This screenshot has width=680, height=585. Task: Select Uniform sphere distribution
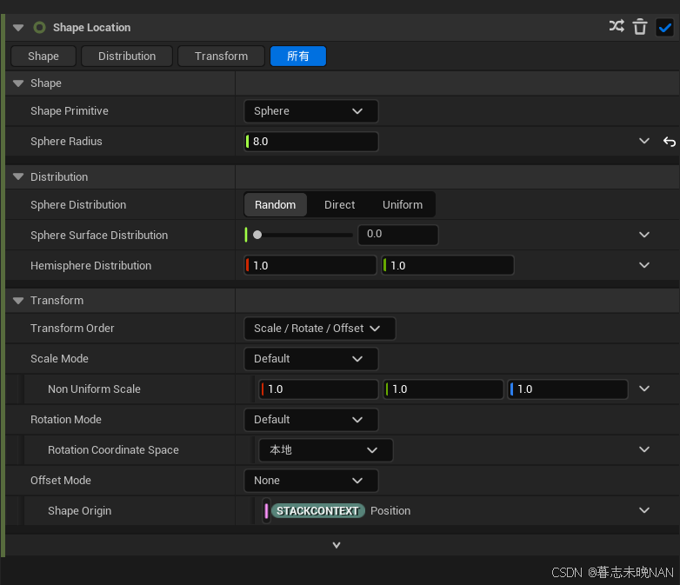402,205
